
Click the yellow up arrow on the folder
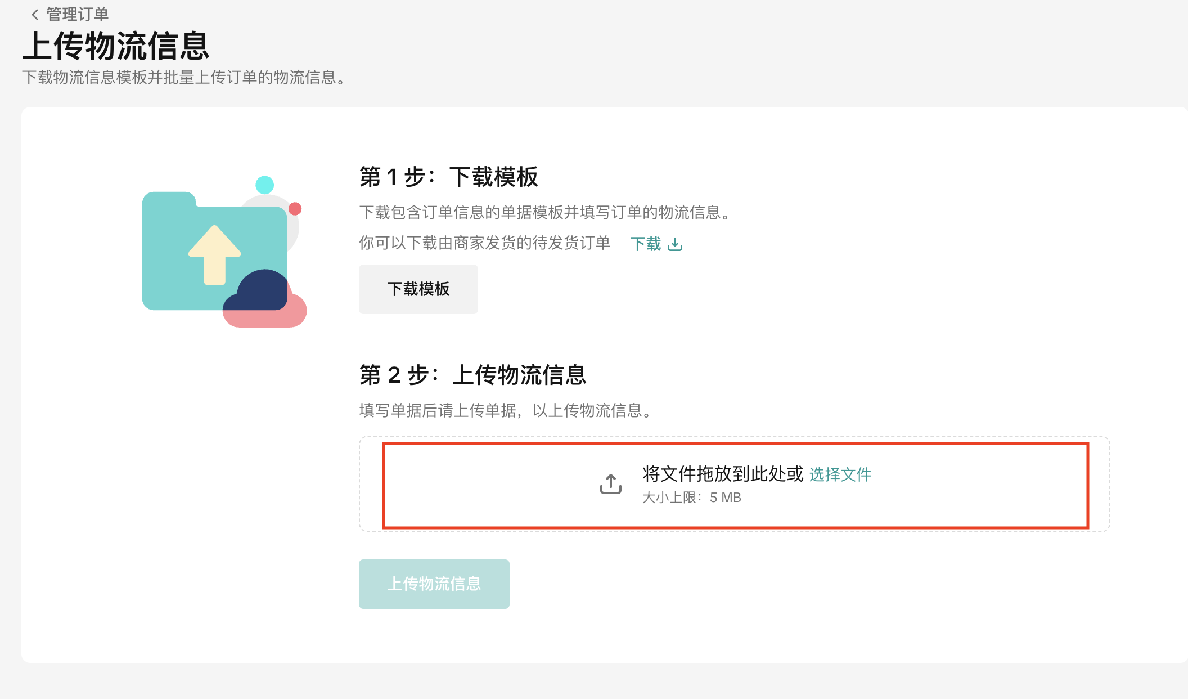coord(215,254)
